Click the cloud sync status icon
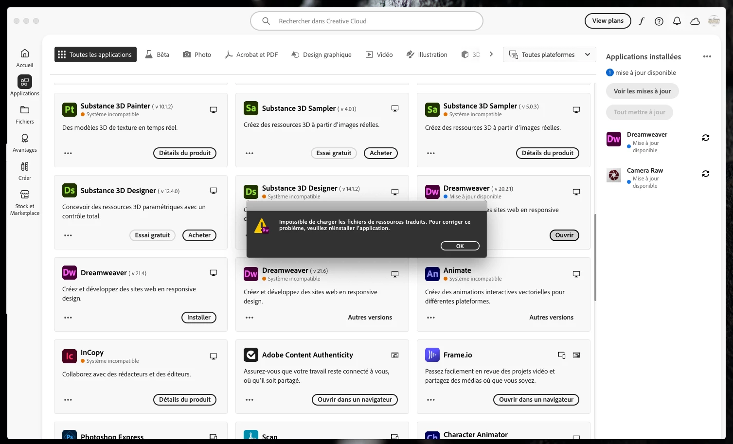The width and height of the screenshot is (733, 444). pos(695,21)
